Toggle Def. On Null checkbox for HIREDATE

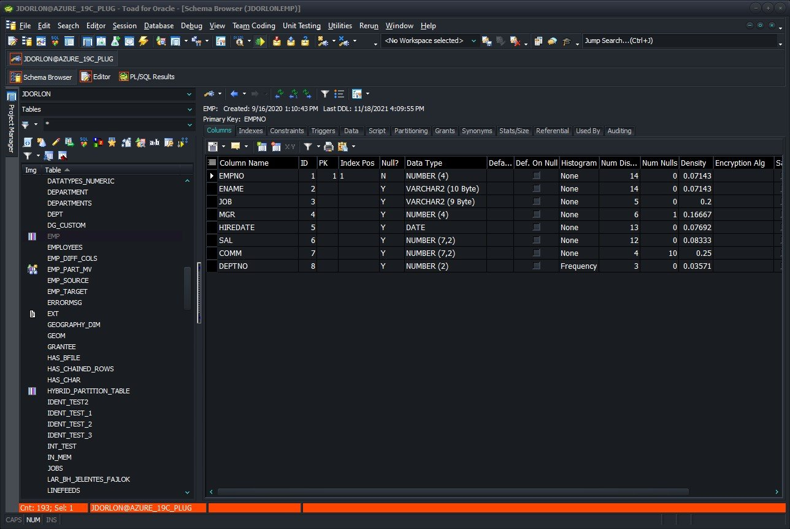tap(537, 227)
